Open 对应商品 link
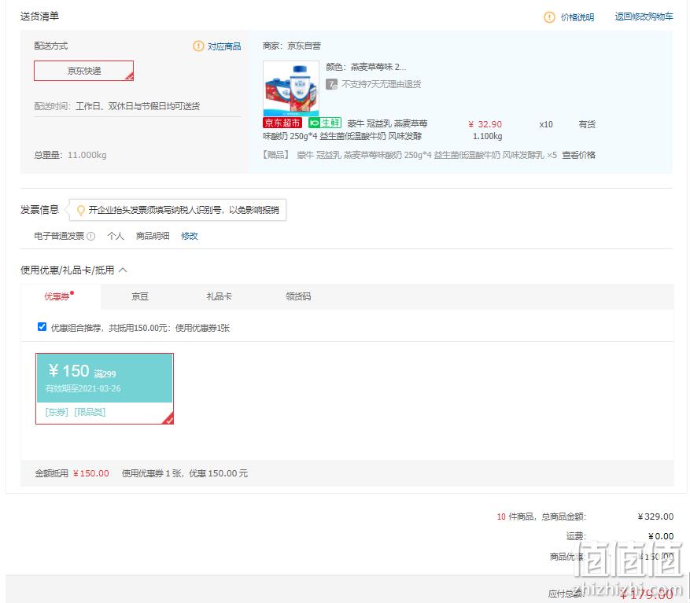 point(224,46)
